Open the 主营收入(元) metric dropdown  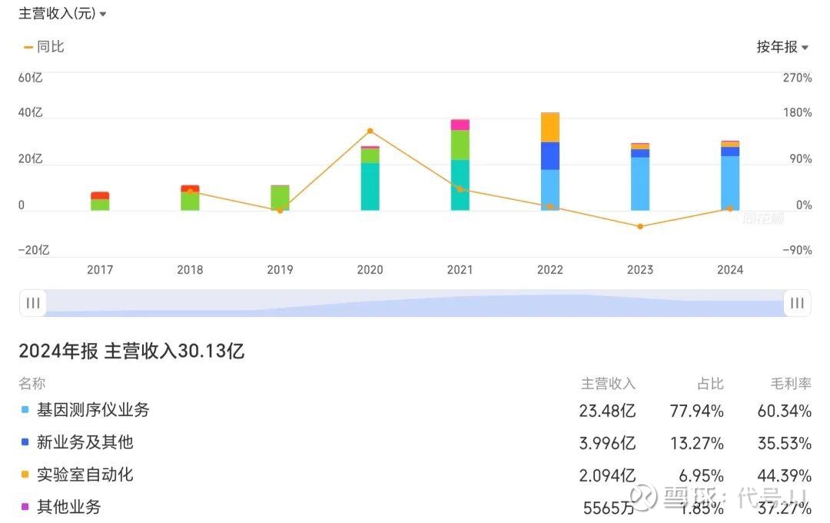[x=63, y=14]
